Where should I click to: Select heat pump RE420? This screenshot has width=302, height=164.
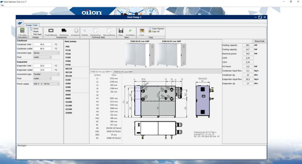[x=68, y=76]
